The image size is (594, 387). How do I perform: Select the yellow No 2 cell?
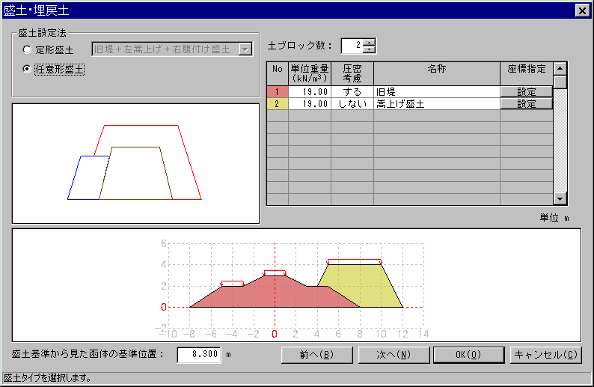[x=278, y=104]
